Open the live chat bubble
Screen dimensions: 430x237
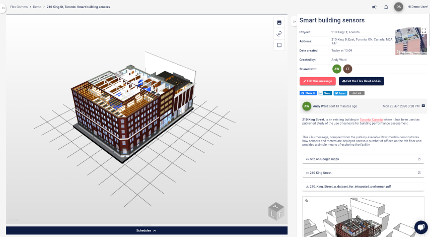[420, 227]
